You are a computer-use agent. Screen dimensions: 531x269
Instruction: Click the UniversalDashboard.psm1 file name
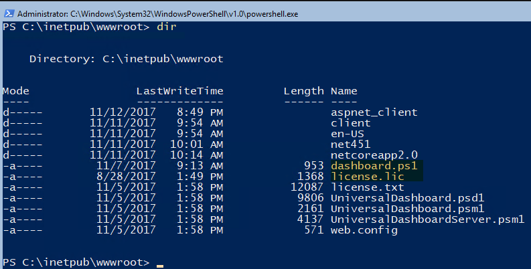pyautogui.click(x=407, y=209)
